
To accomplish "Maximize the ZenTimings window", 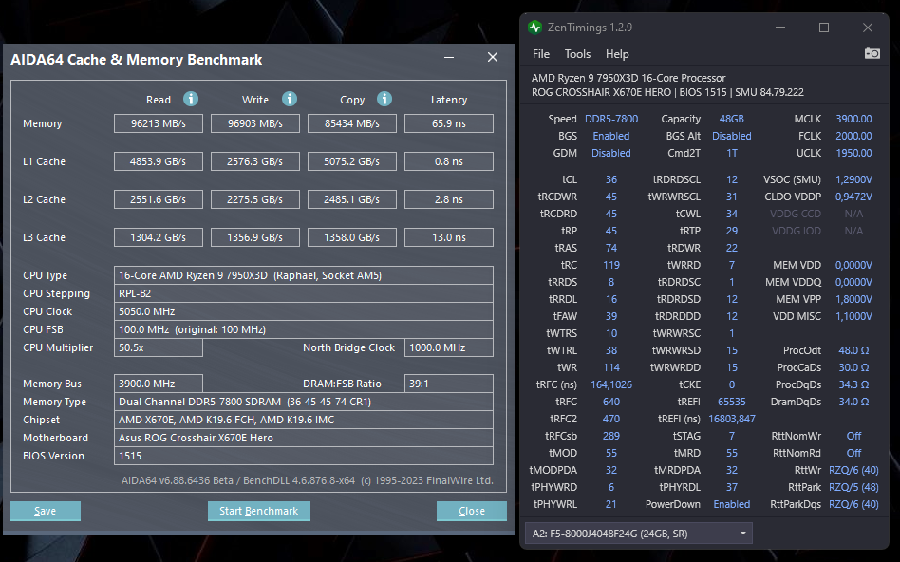I will click(x=824, y=28).
